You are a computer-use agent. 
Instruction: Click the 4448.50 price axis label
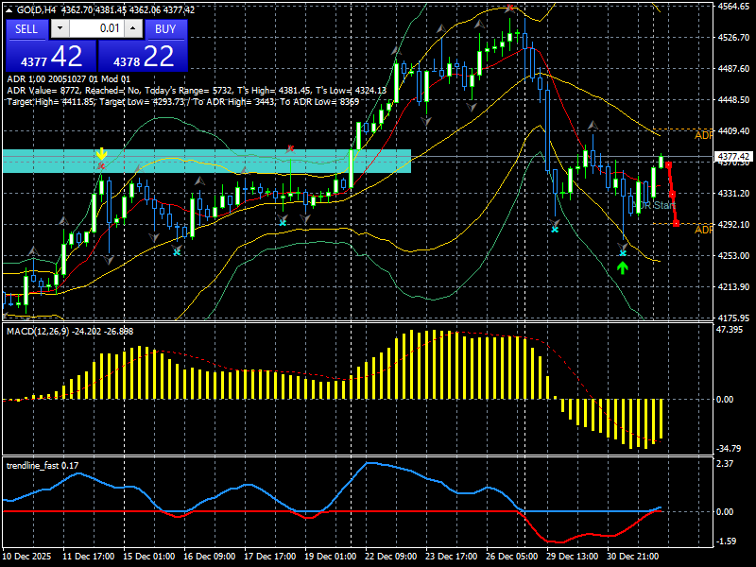coord(734,100)
